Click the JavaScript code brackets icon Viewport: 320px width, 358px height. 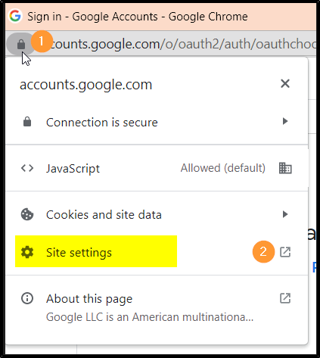27,168
